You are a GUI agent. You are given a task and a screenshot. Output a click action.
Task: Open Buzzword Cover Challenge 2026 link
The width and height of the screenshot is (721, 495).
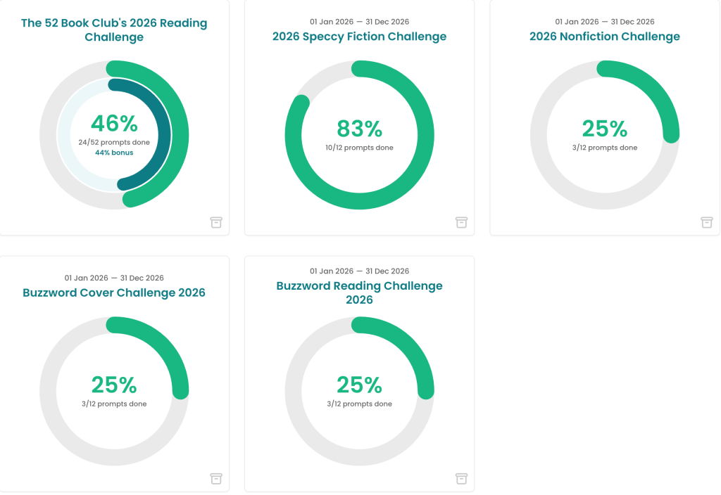[114, 292]
